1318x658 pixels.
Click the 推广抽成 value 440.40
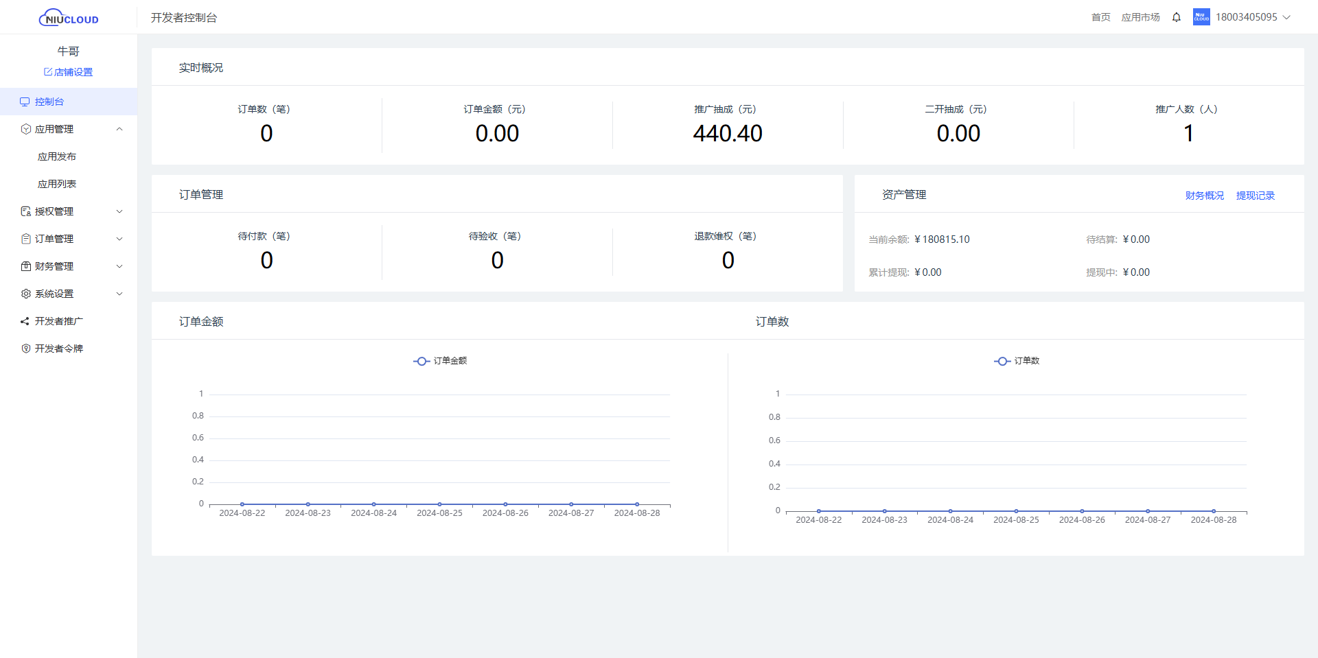point(728,133)
